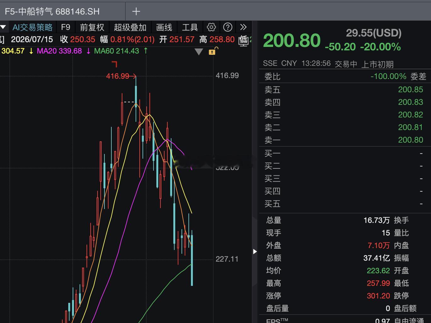Viewport: 431px width, 323px height.
Task: Click the 现手 value 15
Action: coord(386,233)
